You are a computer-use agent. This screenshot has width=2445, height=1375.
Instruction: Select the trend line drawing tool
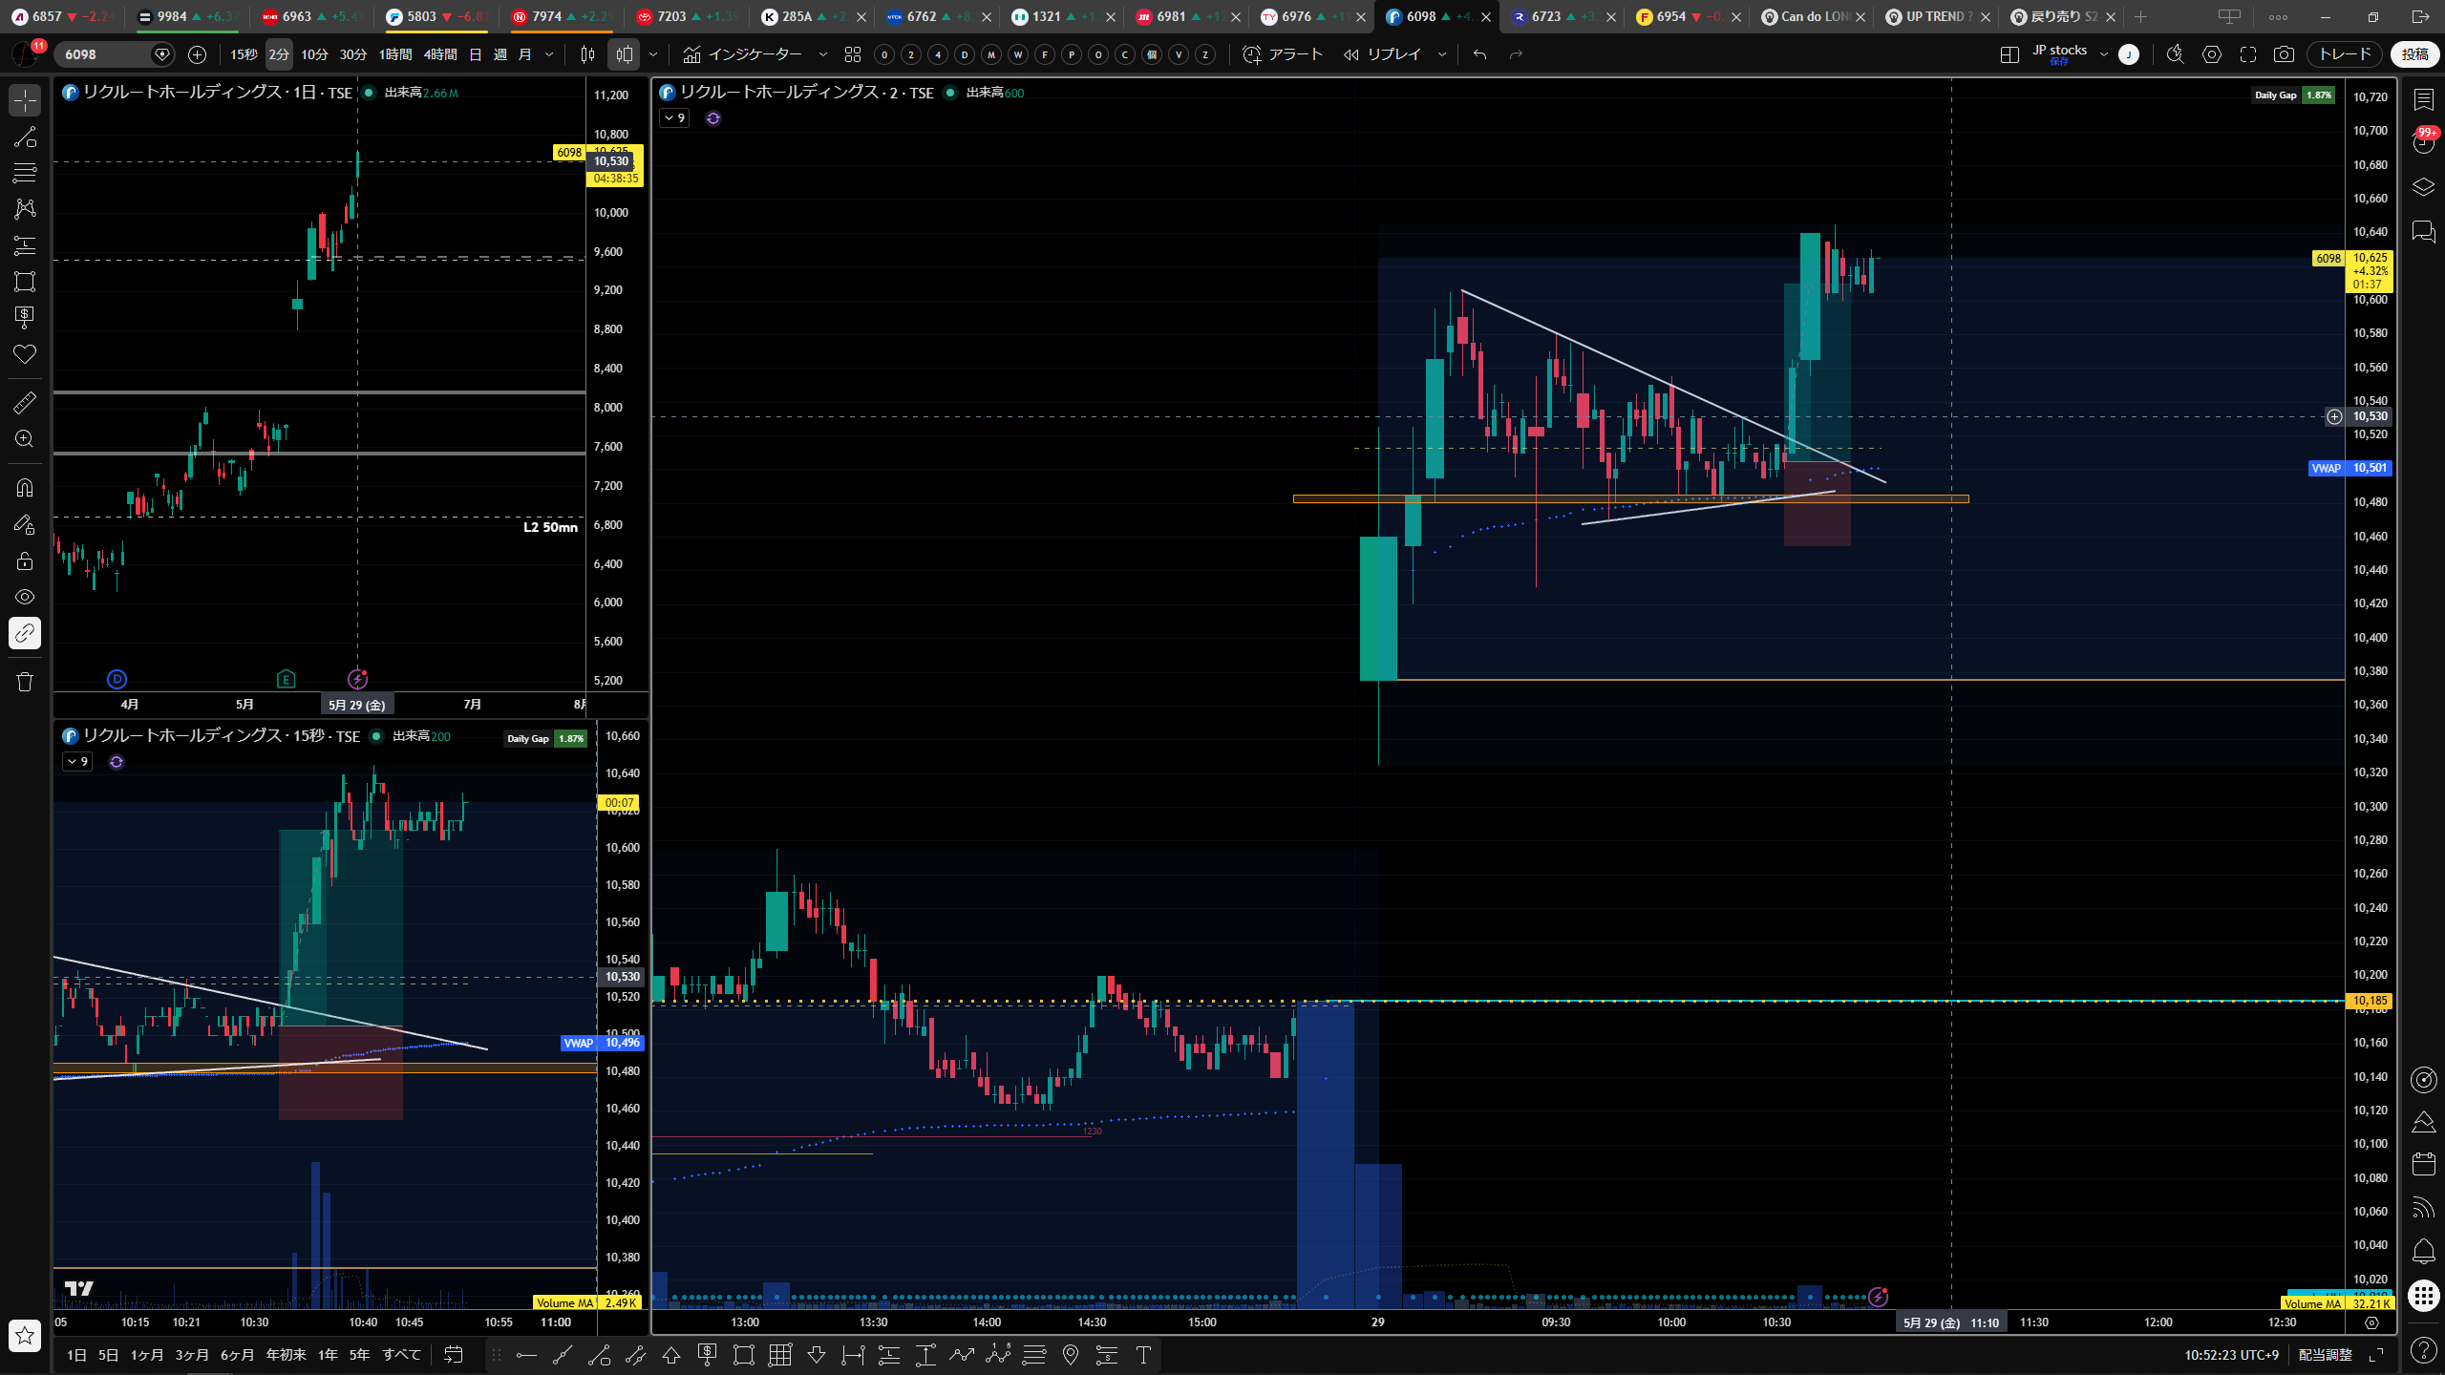tap(25, 137)
